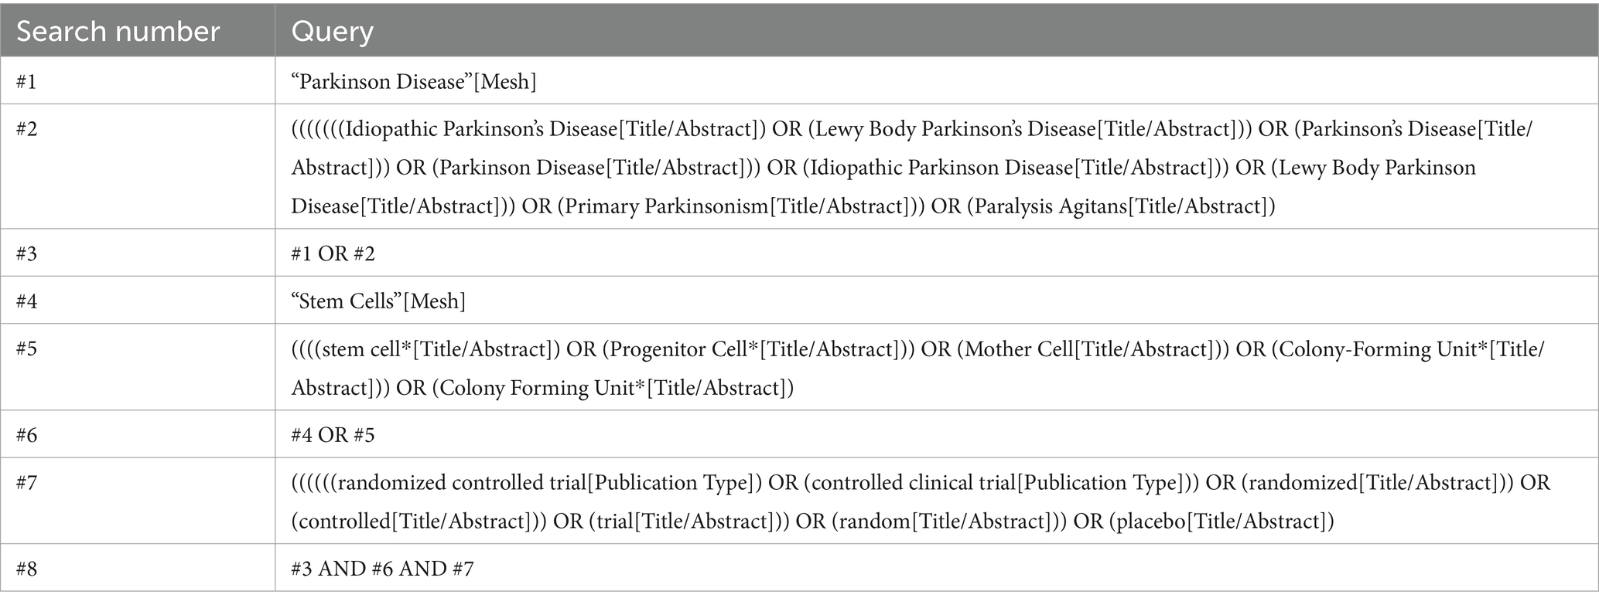This screenshot has height=605, width=1599.
Task: Click the "Search number" column header
Action: click(x=118, y=32)
